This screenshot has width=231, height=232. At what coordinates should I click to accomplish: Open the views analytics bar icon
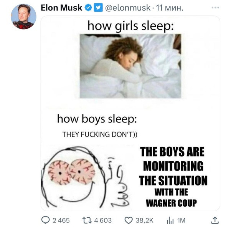point(170,220)
